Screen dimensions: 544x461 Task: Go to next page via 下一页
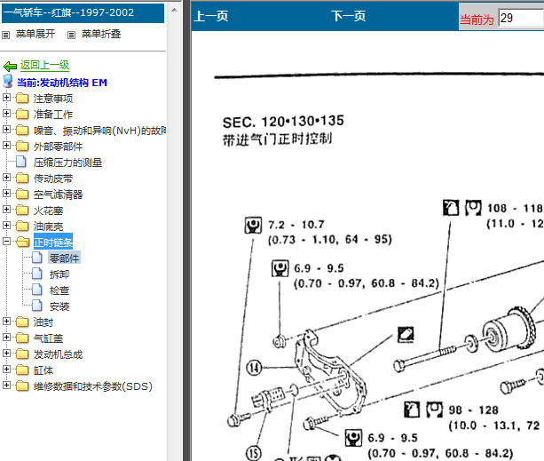coord(349,16)
